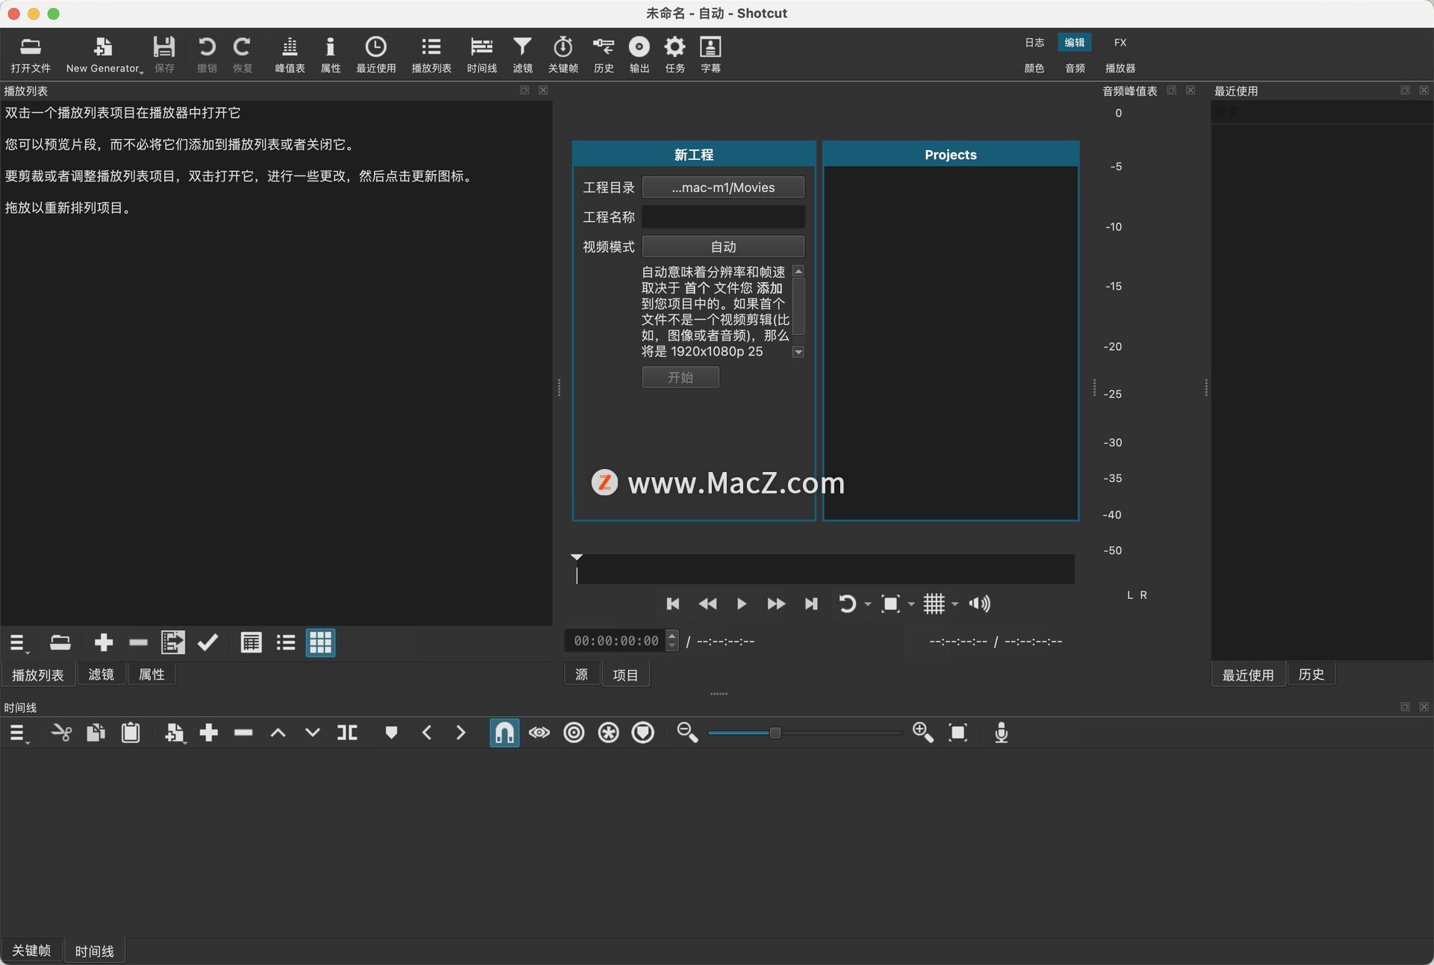Switch to the 项目 project tab

(625, 675)
